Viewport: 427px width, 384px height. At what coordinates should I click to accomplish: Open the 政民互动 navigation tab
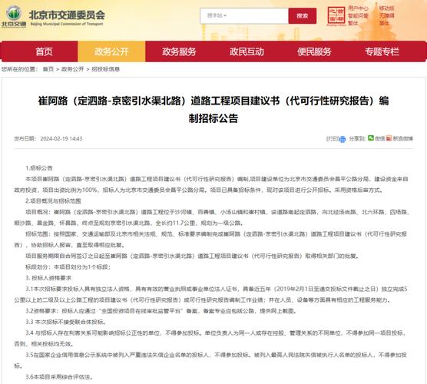[x=247, y=51]
